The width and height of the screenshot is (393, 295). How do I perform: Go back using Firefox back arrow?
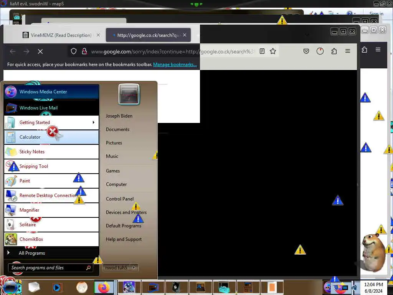point(13,51)
